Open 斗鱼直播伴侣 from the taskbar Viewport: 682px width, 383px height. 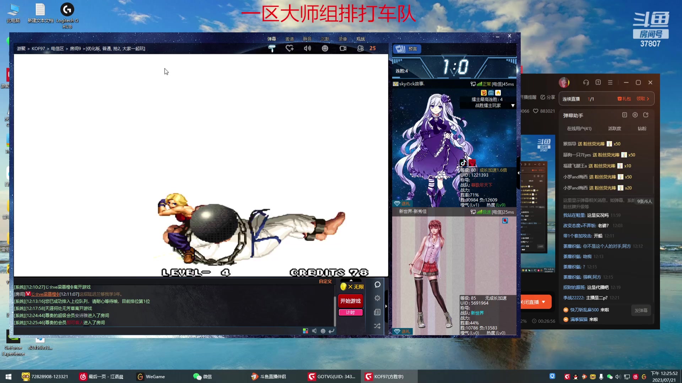pyautogui.click(x=269, y=377)
